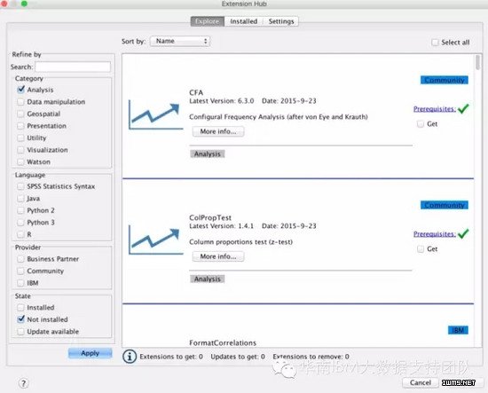Click the Analysis tag under CFA
The width and height of the screenshot is (488, 393).
click(x=208, y=153)
